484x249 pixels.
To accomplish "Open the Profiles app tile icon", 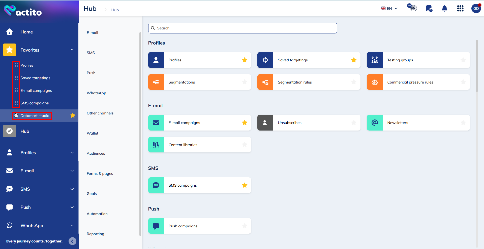I will [x=156, y=60].
